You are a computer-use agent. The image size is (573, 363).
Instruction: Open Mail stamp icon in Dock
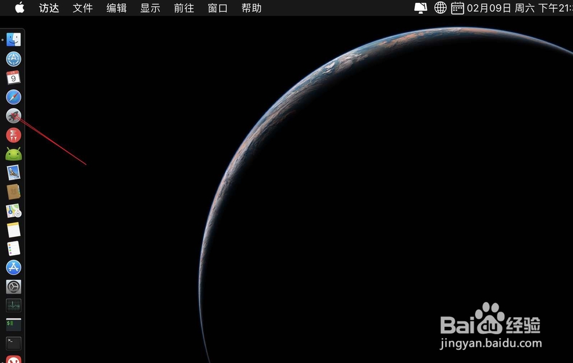tap(14, 173)
